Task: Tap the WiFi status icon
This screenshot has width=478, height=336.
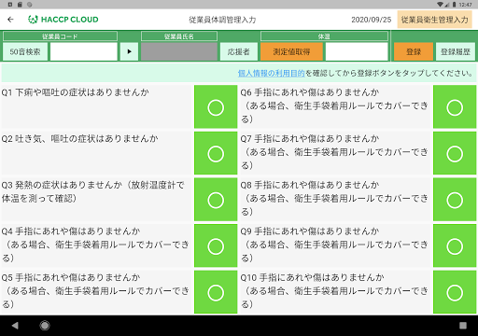Action: pos(440,5)
